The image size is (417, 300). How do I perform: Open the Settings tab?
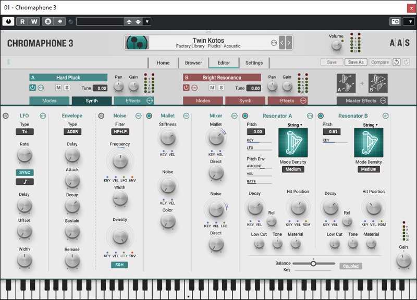(254, 63)
